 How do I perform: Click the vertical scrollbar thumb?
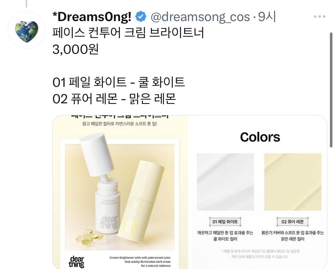pos(331,90)
